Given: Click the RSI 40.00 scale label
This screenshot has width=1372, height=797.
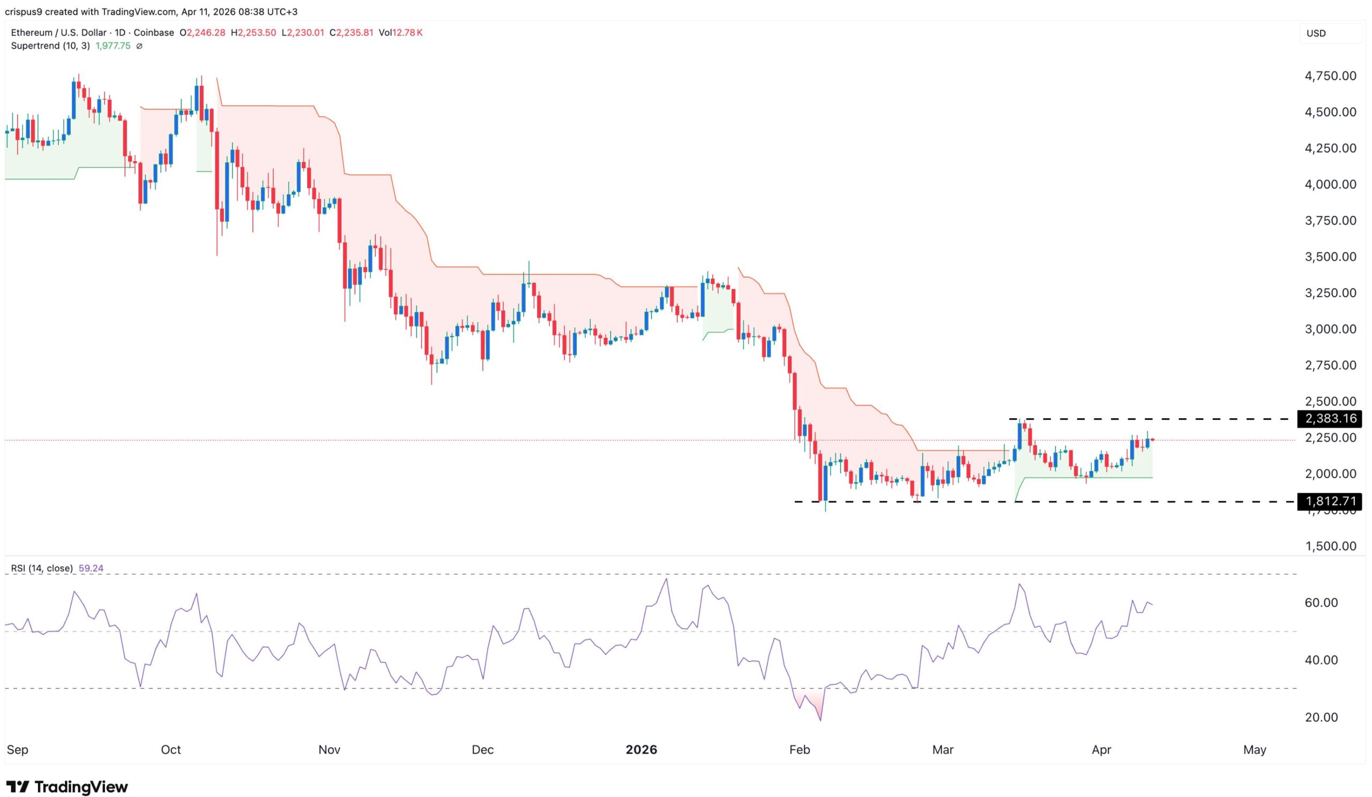Looking at the screenshot, I should pyautogui.click(x=1322, y=660).
